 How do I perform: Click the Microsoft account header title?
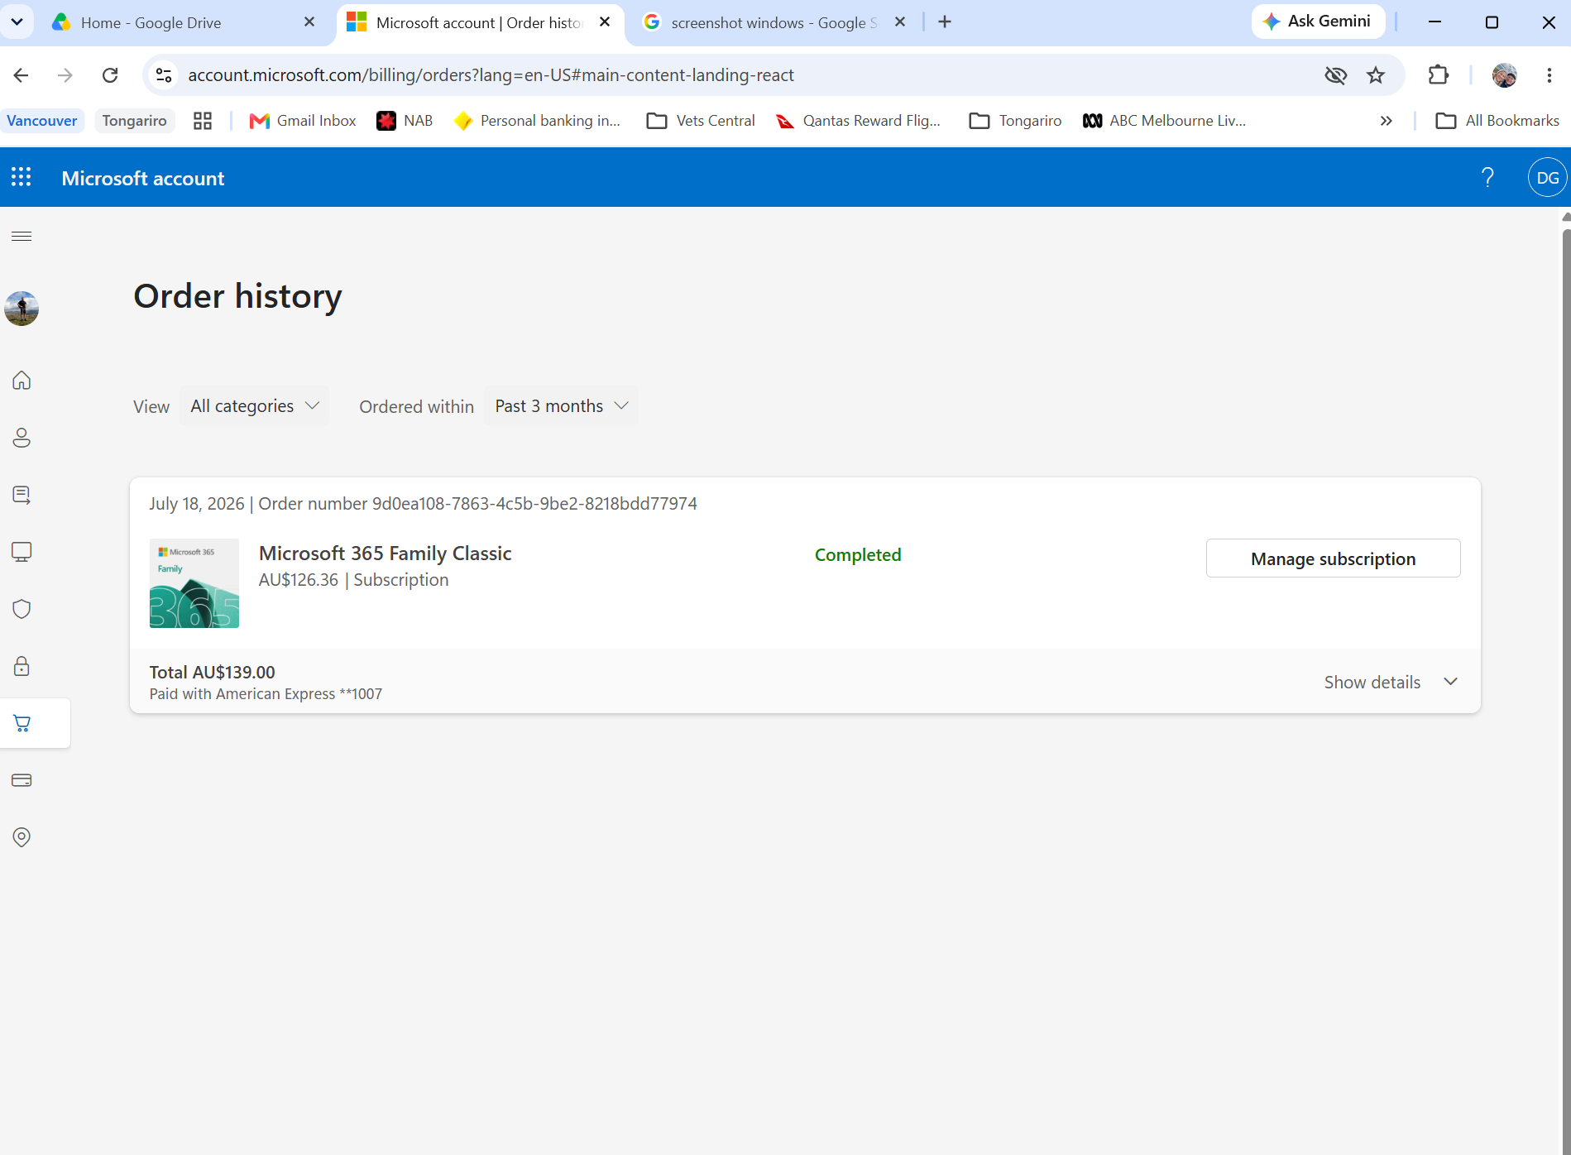click(x=143, y=178)
